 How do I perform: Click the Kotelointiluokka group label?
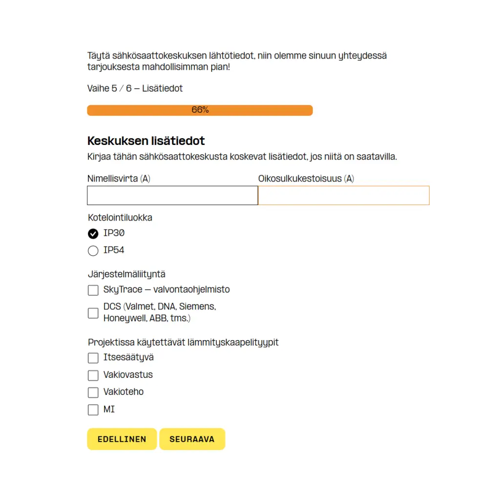point(120,218)
